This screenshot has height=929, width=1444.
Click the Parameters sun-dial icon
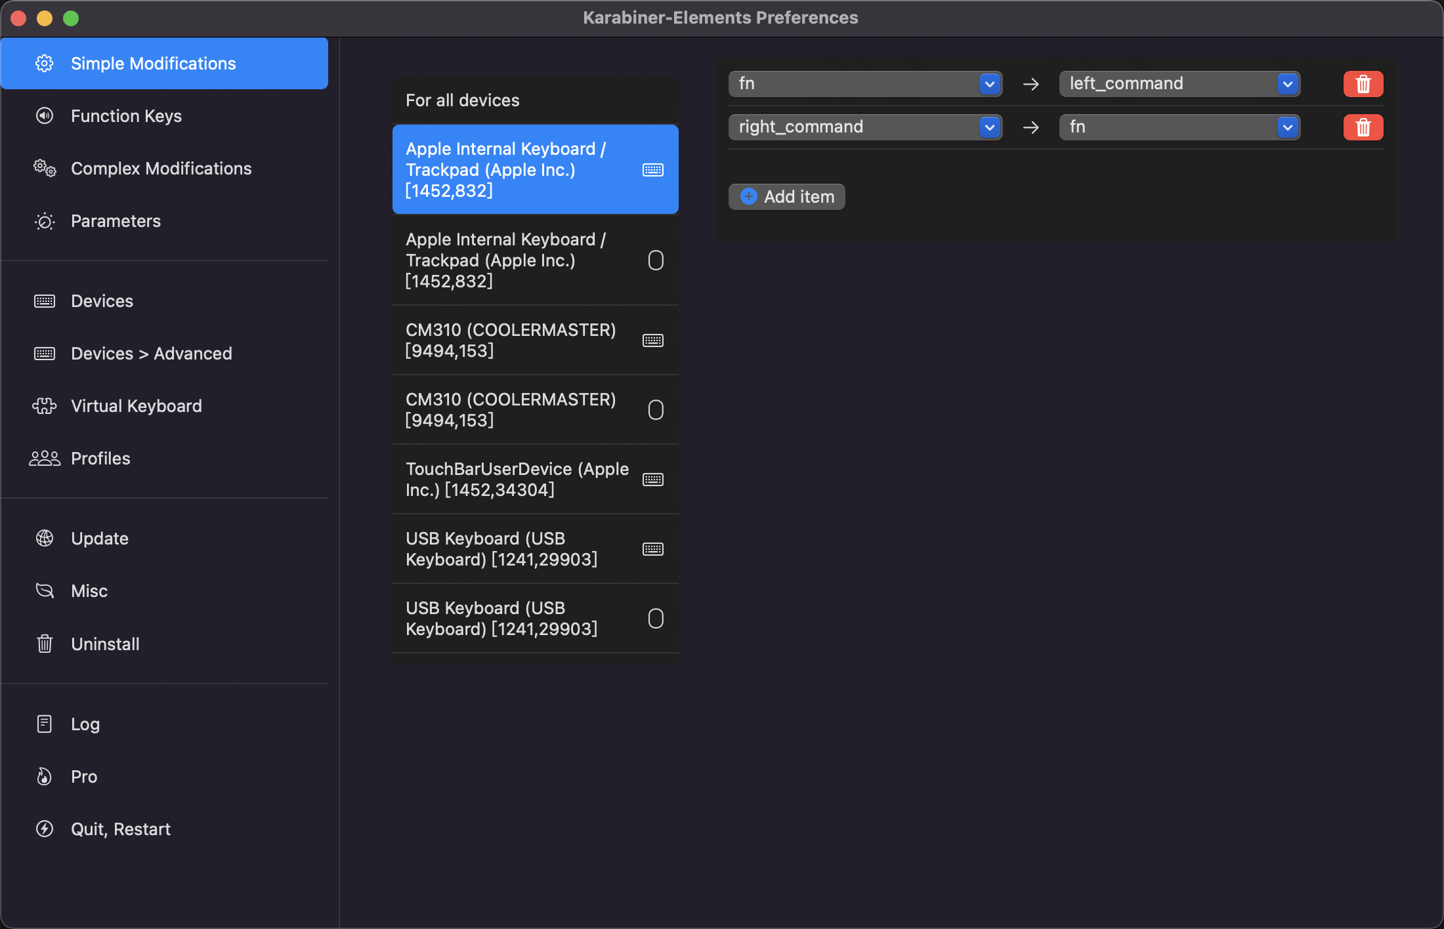pyautogui.click(x=45, y=221)
